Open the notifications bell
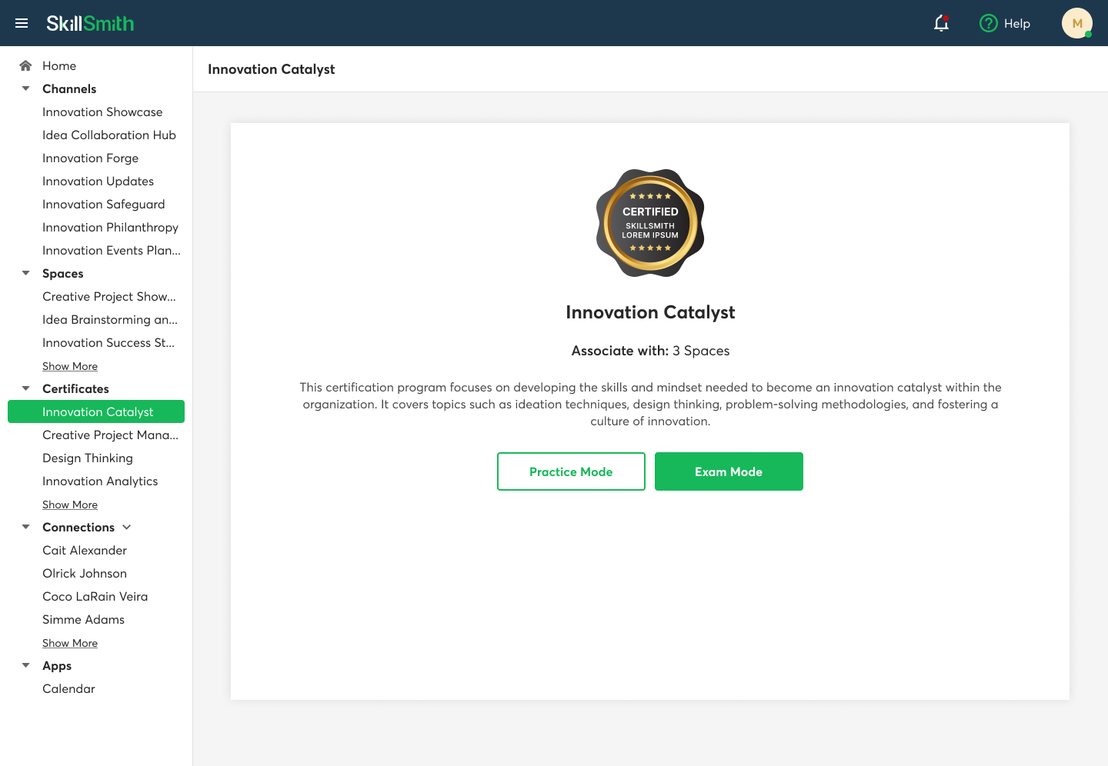1108x766 pixels. click(x=941, y=23)
